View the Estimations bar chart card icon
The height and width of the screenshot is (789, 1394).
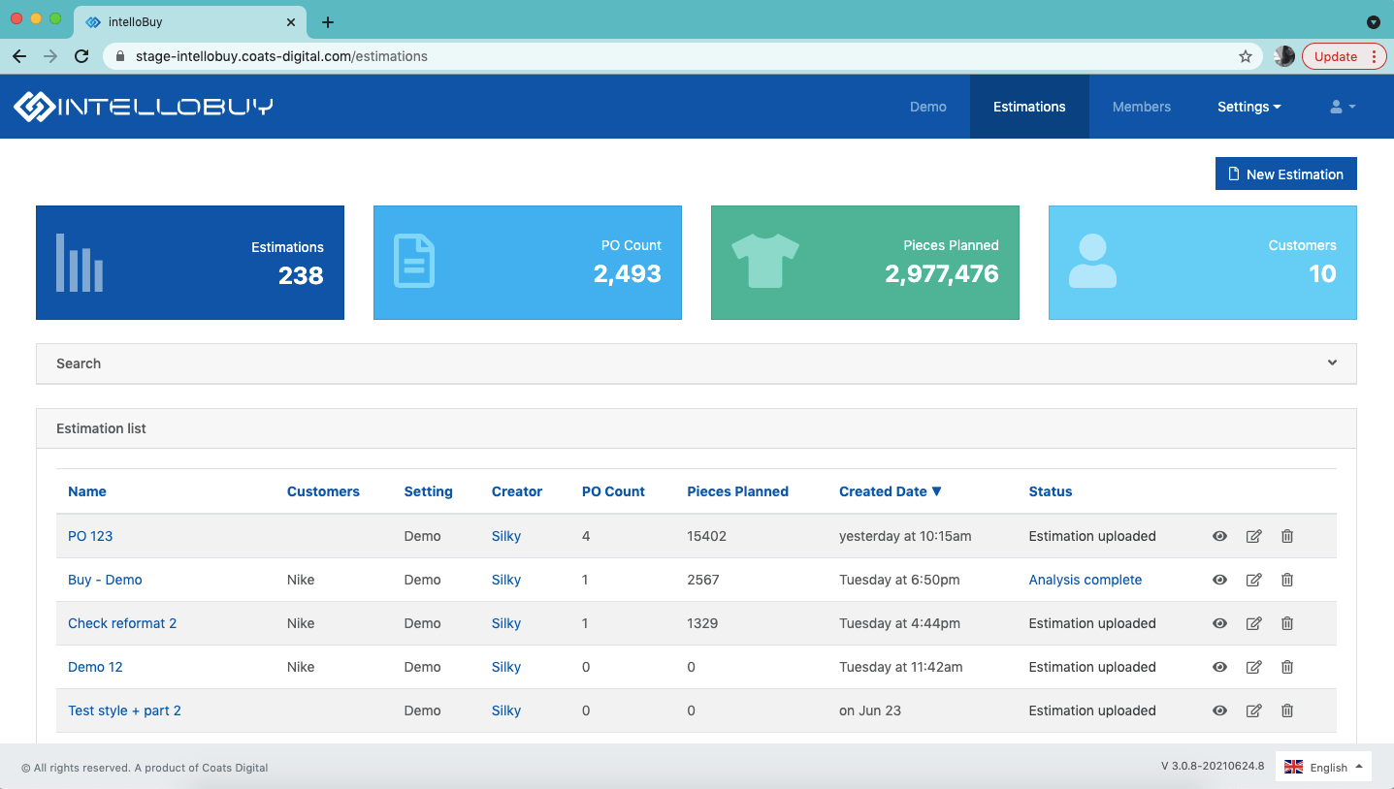tap(79, 261)
